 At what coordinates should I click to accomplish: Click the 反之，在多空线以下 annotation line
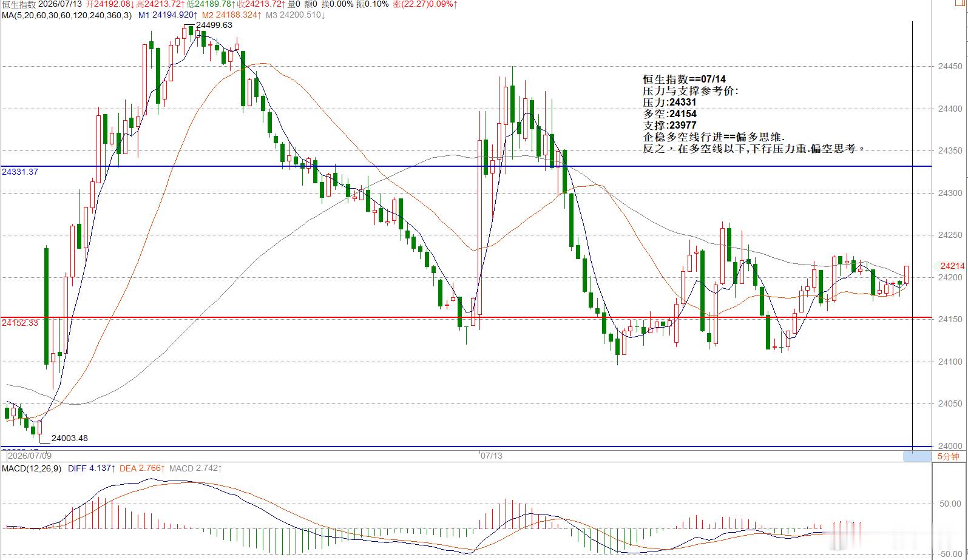pos(753,149)
